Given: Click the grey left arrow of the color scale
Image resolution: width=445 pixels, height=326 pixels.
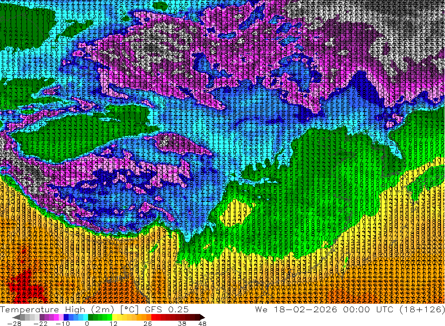Looking at the screenshot, I should point(16,318).
